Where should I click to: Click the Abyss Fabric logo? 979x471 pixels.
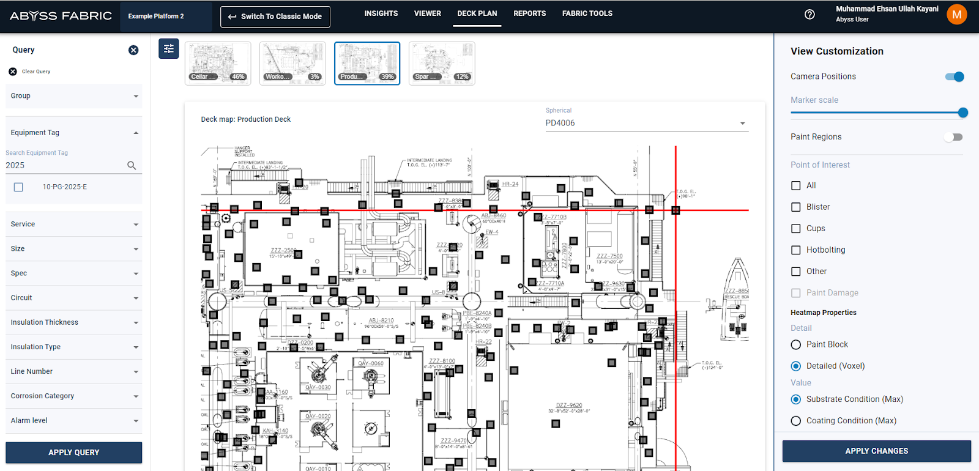click(x=61, y=16)
